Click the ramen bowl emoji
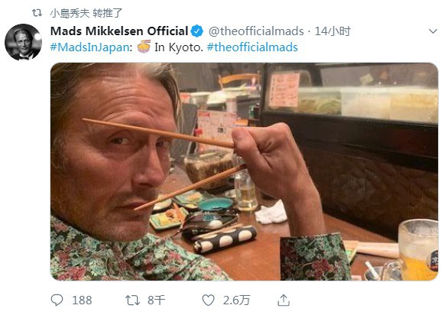 pos(144,47)
